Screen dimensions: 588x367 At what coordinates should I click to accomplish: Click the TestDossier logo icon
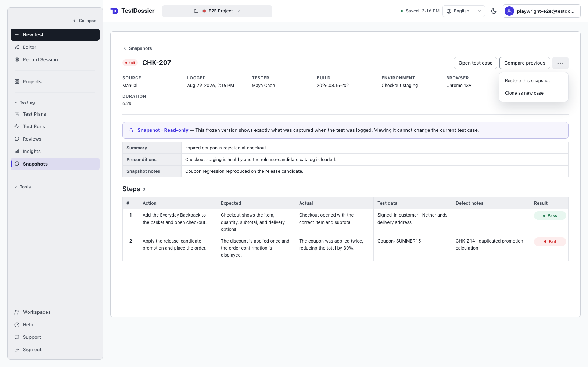(114, 11)
